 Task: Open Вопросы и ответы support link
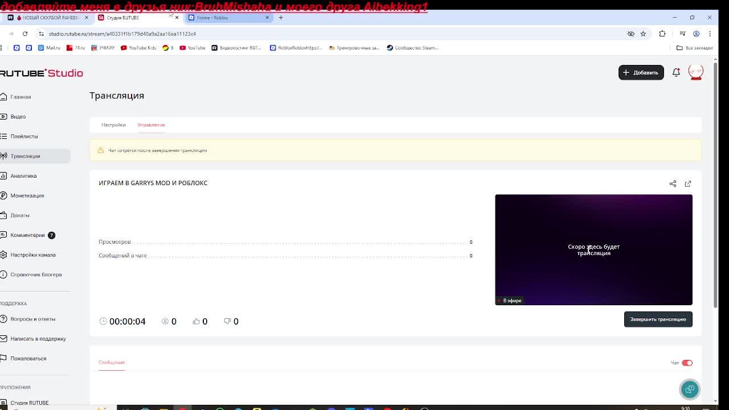[32, 319]
